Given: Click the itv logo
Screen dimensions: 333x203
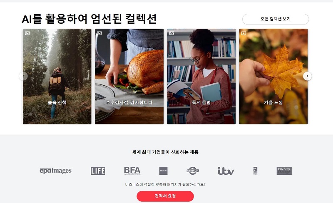Looking at the screenshot, I should coord(226,171).
